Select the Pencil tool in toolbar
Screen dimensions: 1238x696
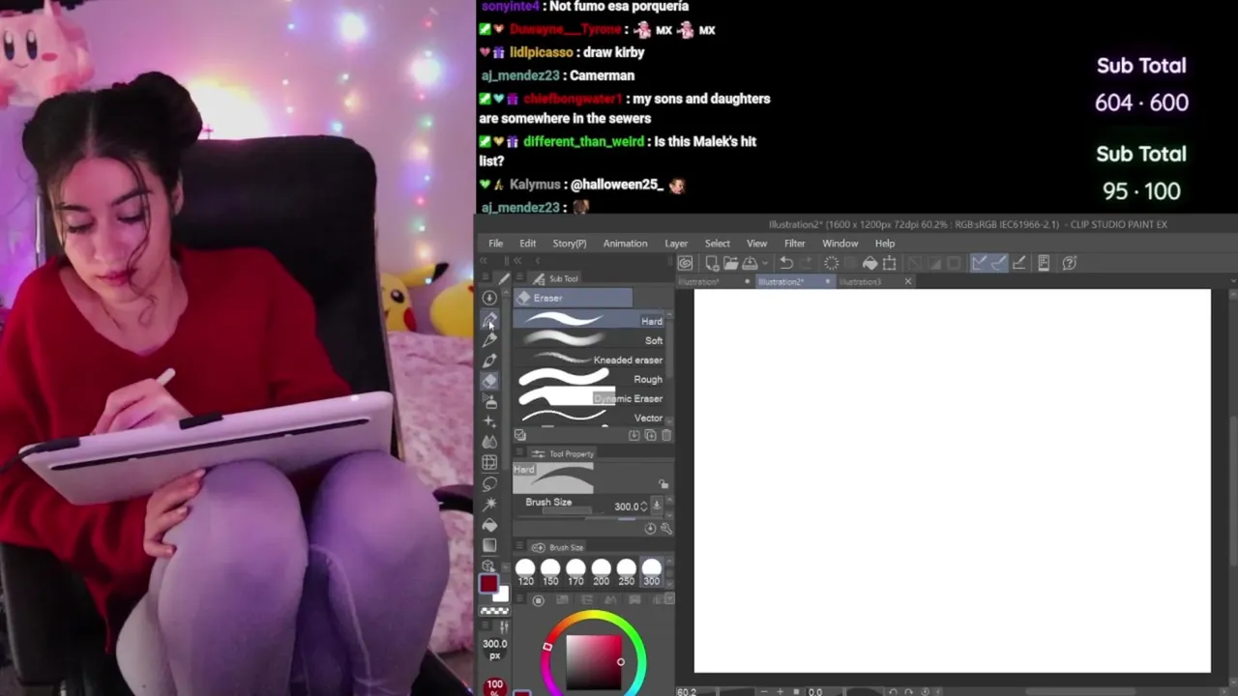coord(489,339)
